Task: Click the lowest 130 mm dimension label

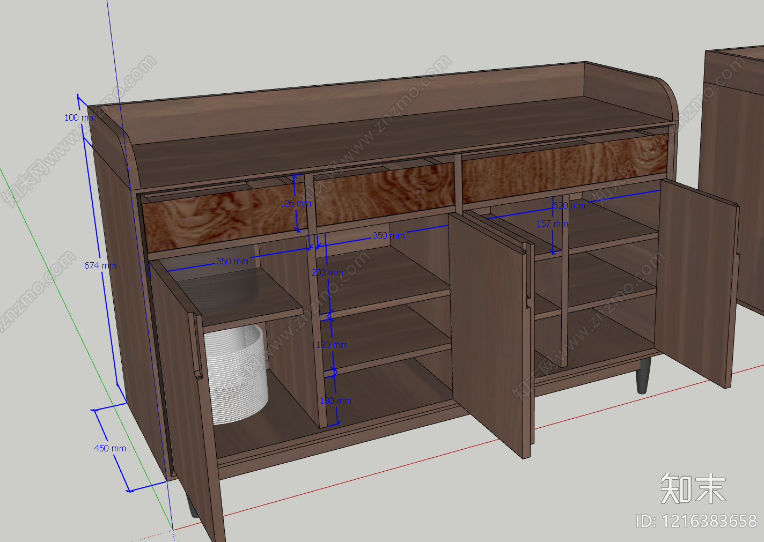Action: [x=335, y=400]
